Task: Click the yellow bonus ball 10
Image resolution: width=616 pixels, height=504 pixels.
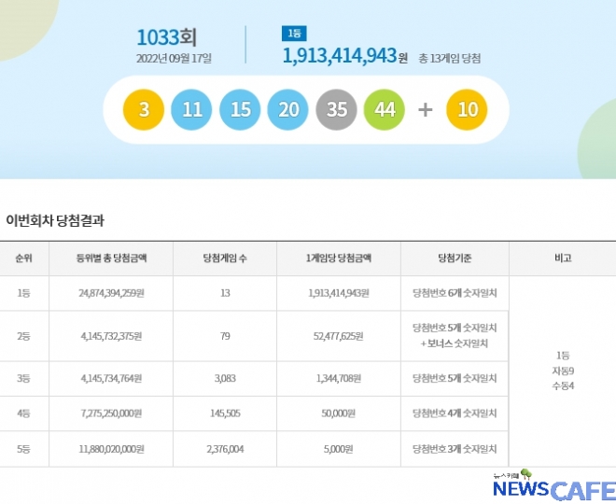Action: coord(468,109)
